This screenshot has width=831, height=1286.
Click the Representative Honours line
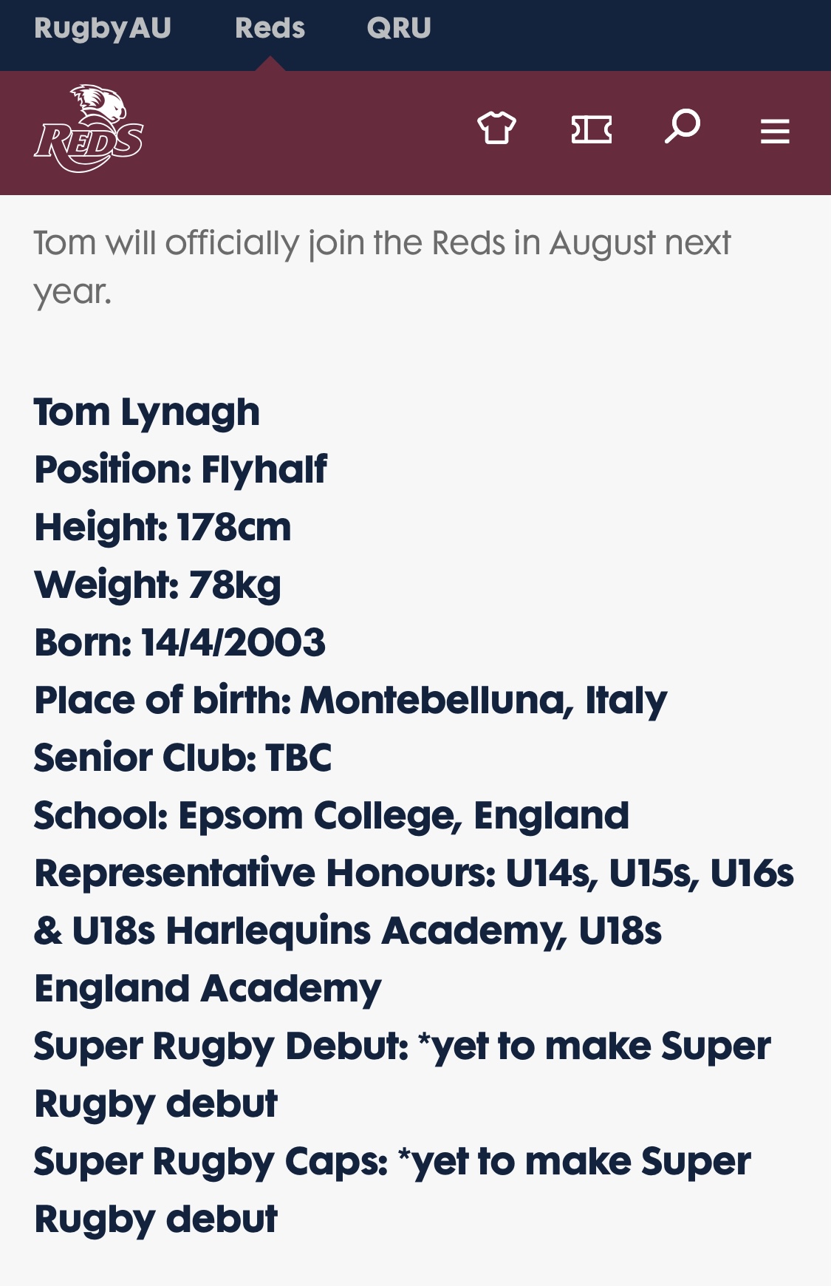414,931
